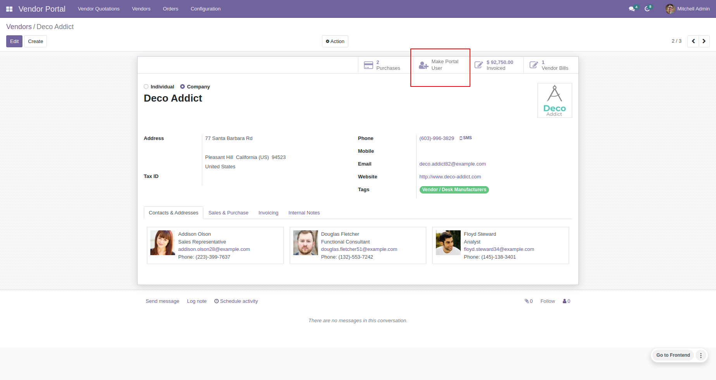Image resolution: width=716 pixels, height=380 pixels.
Task: Click the attachments paperclip counter
Action: point(528,301)
